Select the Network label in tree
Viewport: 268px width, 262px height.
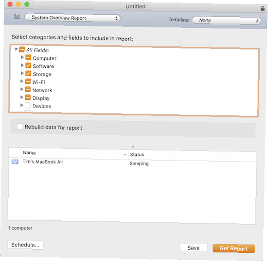(42, 90)
